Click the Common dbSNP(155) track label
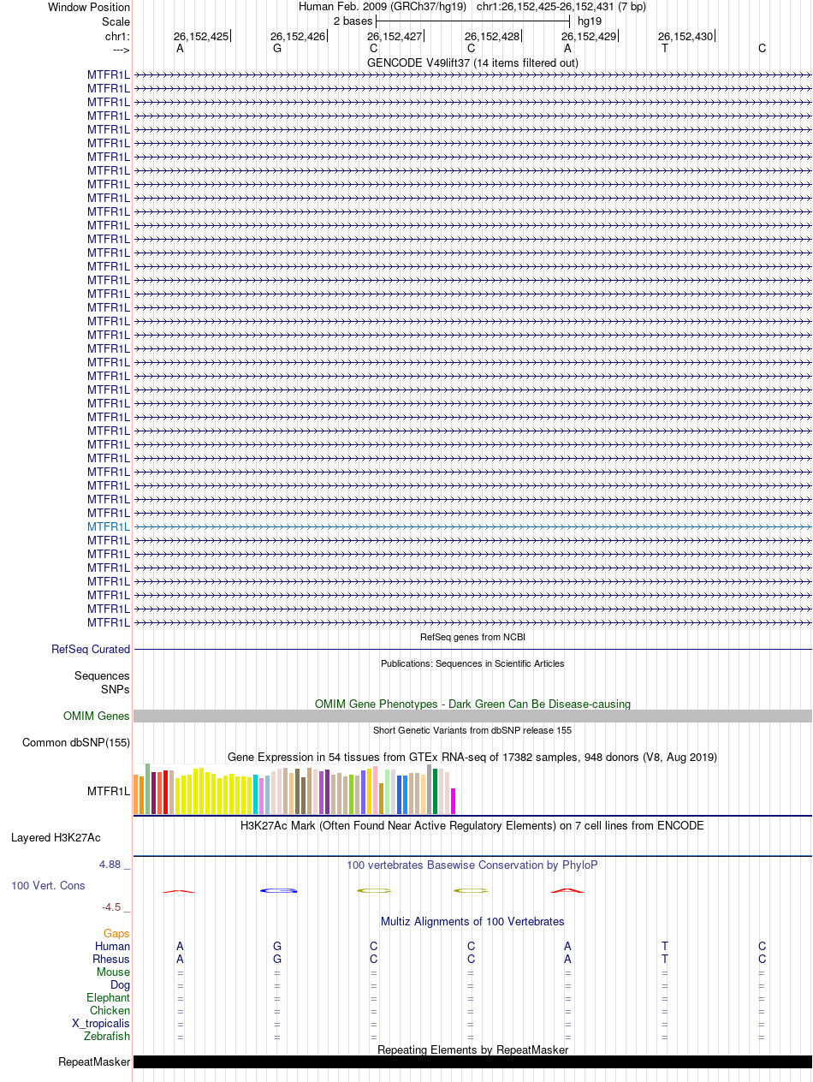This screenshot has height=1082, width=813. 76,743
